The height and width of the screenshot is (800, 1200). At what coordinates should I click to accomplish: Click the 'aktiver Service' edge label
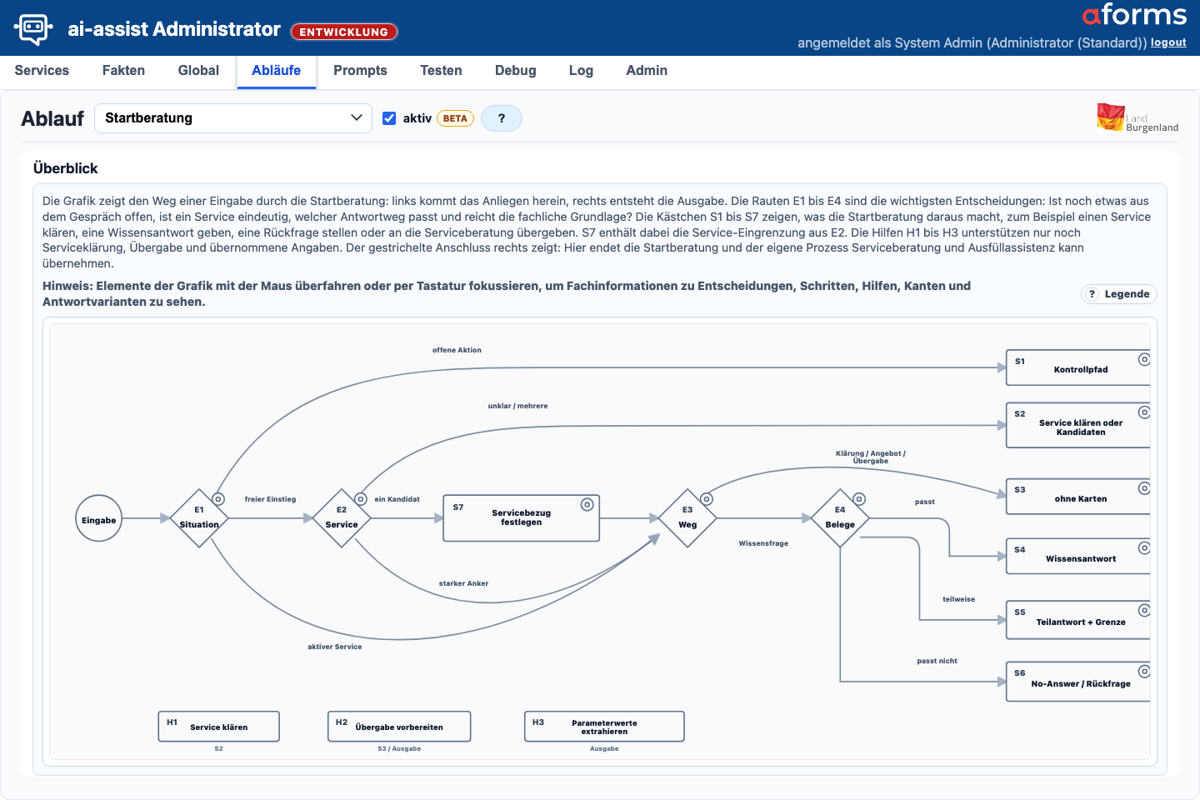(x=334, y=647)
